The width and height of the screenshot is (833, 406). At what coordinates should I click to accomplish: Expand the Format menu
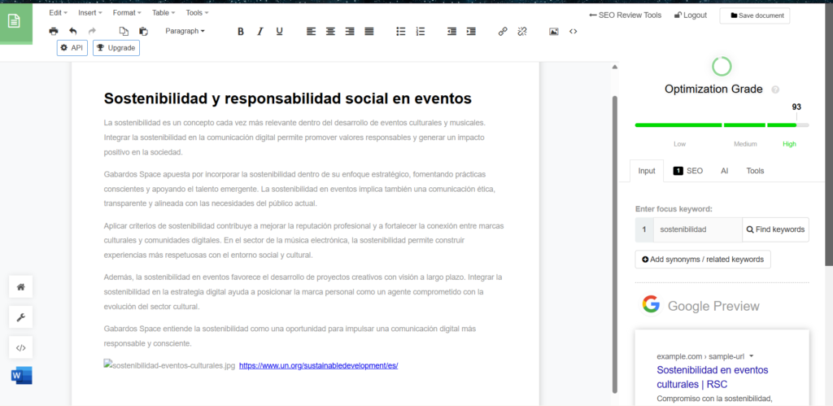[x=127, y=12]
